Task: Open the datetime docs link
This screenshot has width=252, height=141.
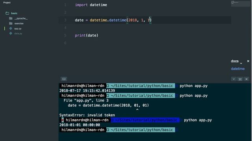Action: (x=238, y=69)
